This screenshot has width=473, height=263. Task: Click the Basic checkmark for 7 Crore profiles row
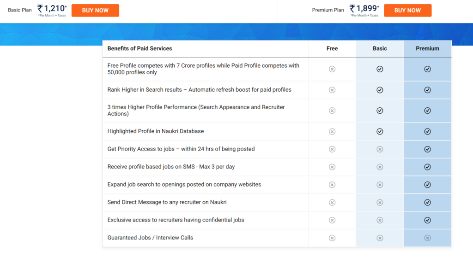point(380,69)
